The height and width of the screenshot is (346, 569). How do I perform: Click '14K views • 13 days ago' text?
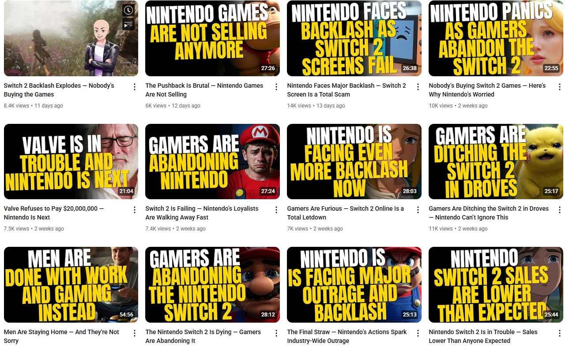[316, 106]
